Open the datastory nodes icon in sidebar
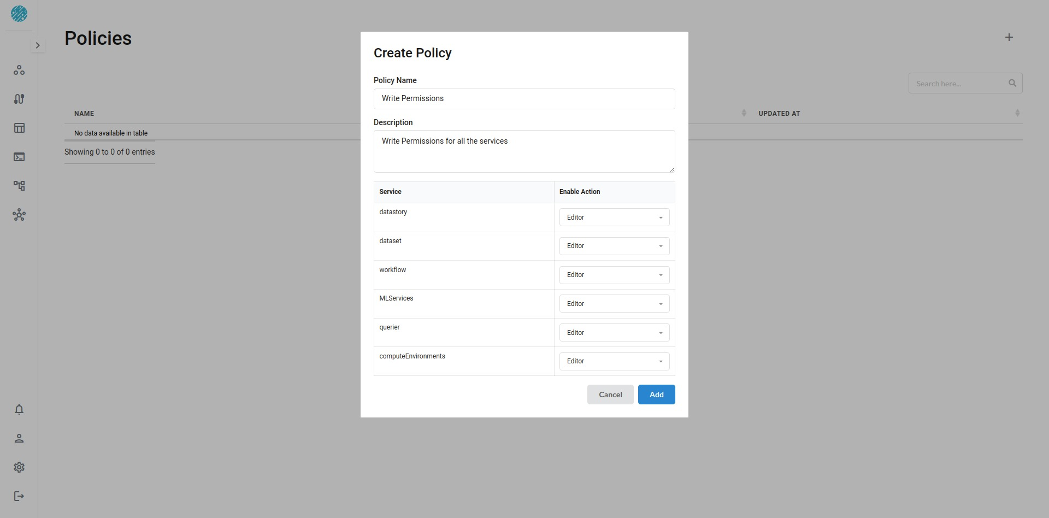Viewport: 1049px width, 518px height. coord(19,70)
